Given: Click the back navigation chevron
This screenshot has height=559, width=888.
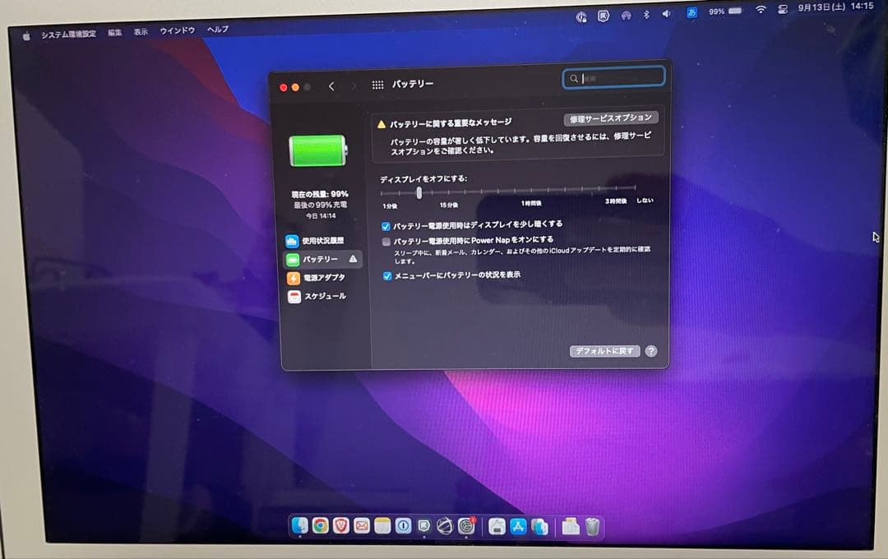Looking at the screenshot, I should click(x=332, y=85).
